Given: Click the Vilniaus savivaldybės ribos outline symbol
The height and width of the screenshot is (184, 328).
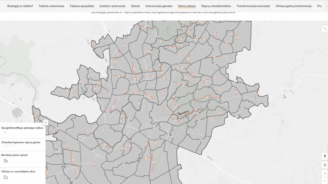Looking at the screenshot, I should [6, 177].
